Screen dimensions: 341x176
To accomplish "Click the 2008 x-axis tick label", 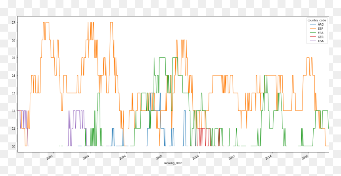I will 159,157.
